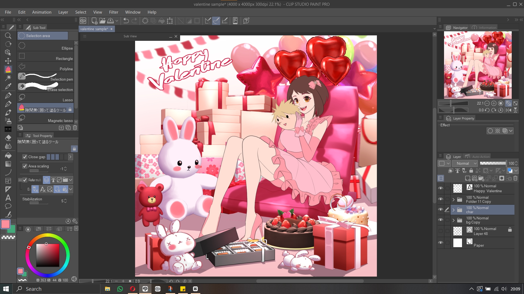Select the Eyedropper tool
This screenshot has height=294, width=524.
coord(8,86)
